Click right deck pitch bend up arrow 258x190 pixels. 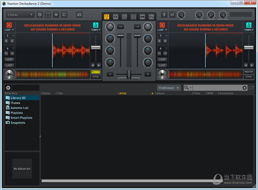pyautogui.click(x=252, y=65)
